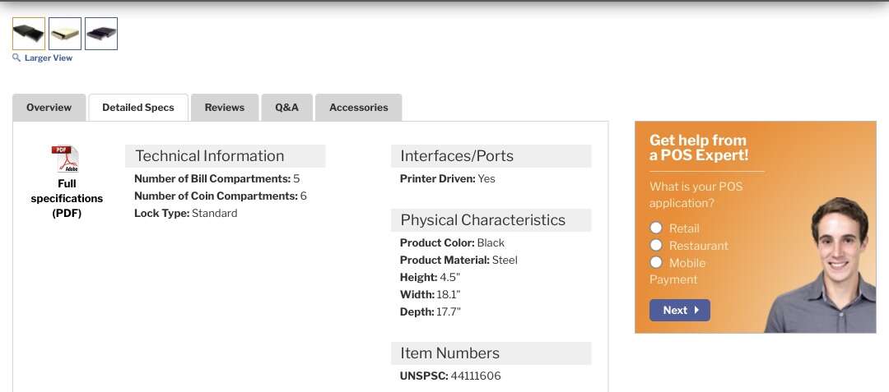Select the dark purple drawer thumbnail

click(101, 34)
